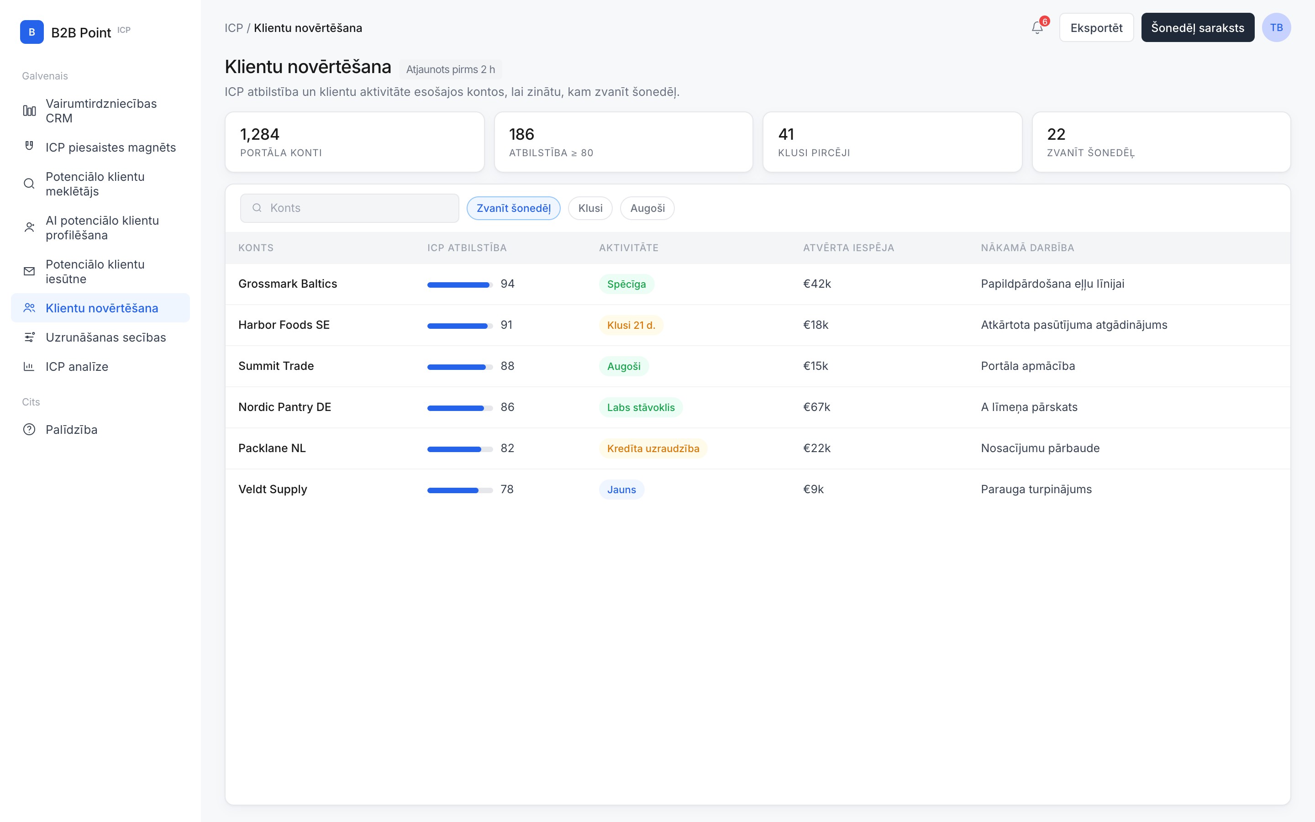The height and width of the screenshot is (822, 1315).
Task: Click the Klusi 21 d. badge
Action: [631, 325]
